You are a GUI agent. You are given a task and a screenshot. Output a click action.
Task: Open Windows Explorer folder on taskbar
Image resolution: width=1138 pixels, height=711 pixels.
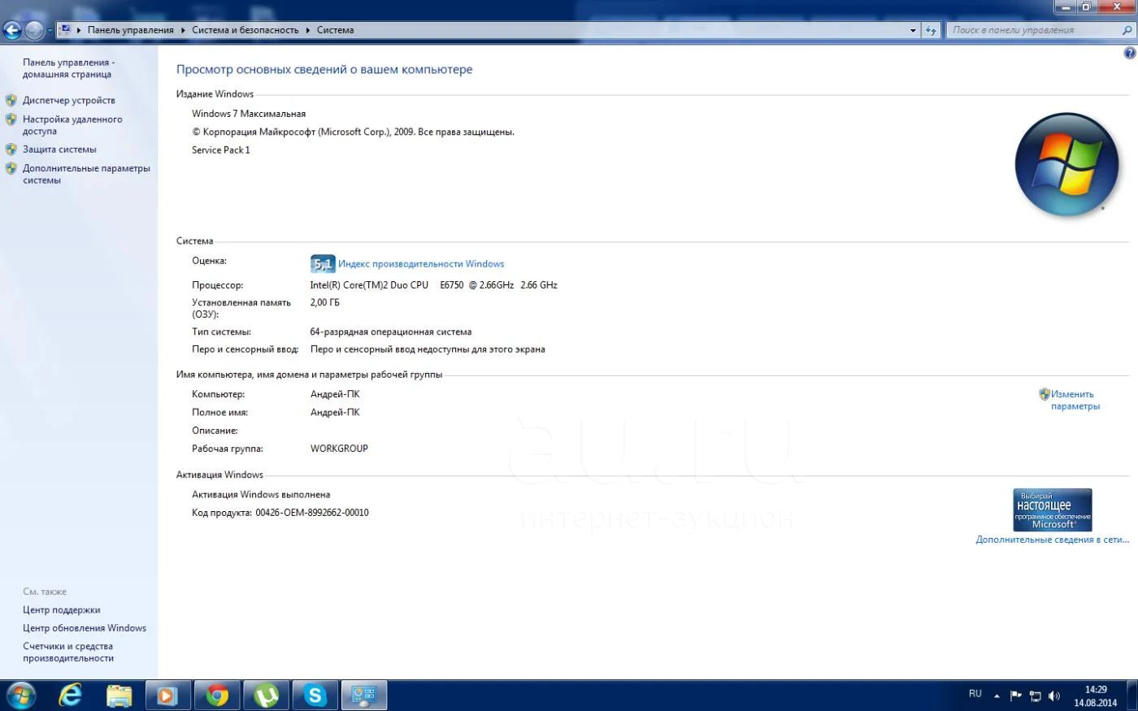(119, 696)
